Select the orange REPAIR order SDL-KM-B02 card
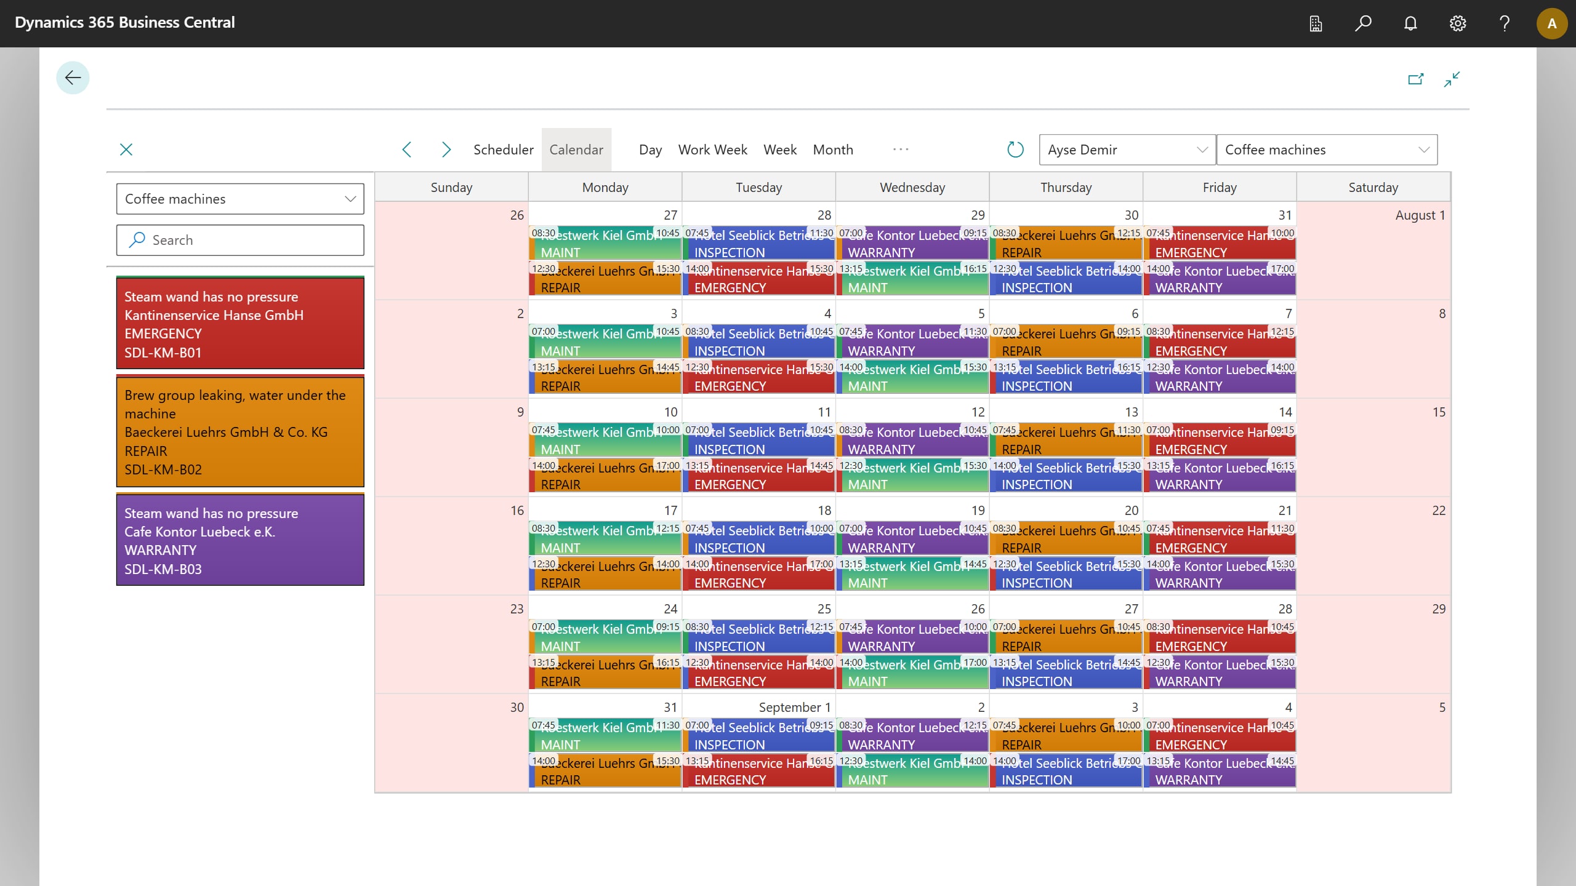This screenshot has height=886, width=1576. [240, 431]
